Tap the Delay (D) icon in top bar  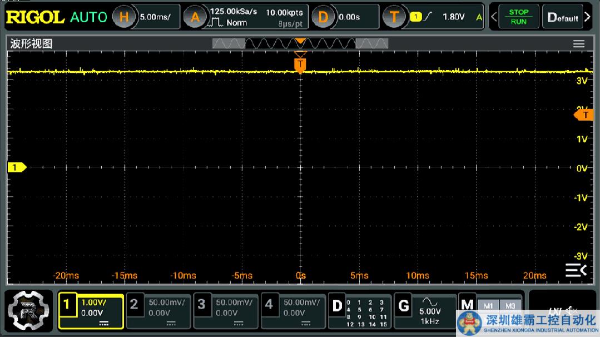coord(323,17)
